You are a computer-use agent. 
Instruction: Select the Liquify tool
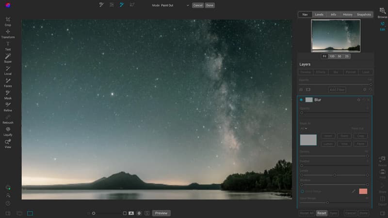point(8,131)
